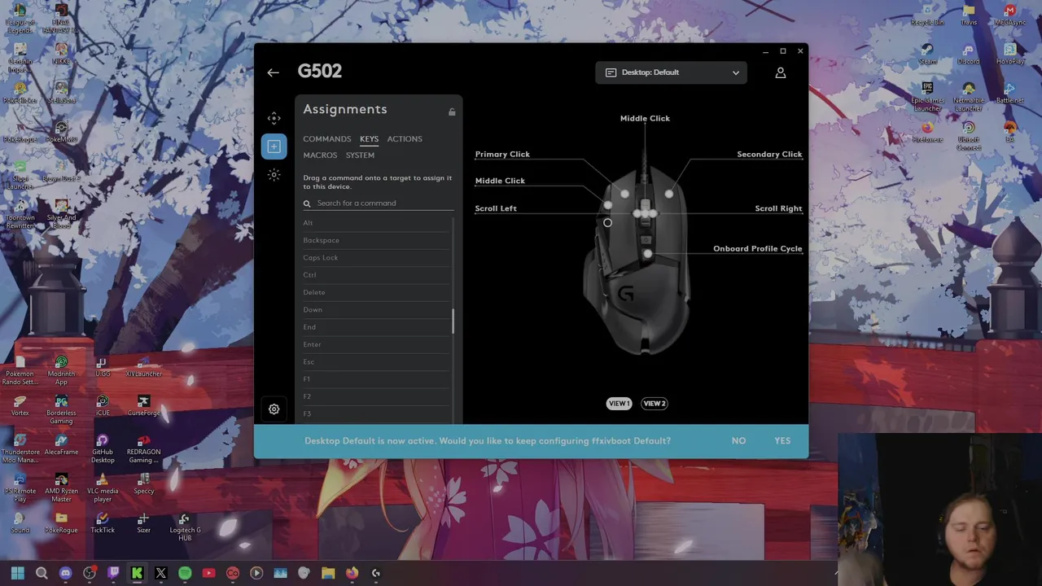Select the Esc key command

[376, 361]
